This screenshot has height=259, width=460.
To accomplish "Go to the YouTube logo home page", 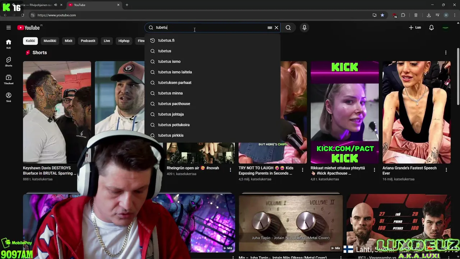I will (x=29, y=28).
